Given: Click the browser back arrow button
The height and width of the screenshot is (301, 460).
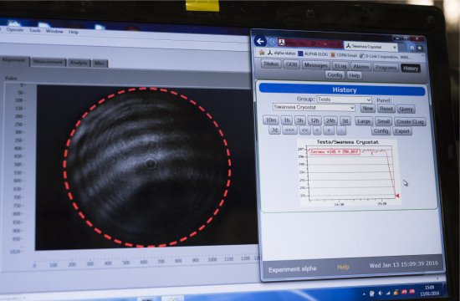Looking at the screenshot, I should pyautogui.click(x=260, y=41).
